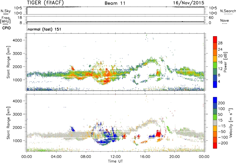Select the red bottom Velocity colorbar segment
The image size is (236, 163).
point(215,146)
